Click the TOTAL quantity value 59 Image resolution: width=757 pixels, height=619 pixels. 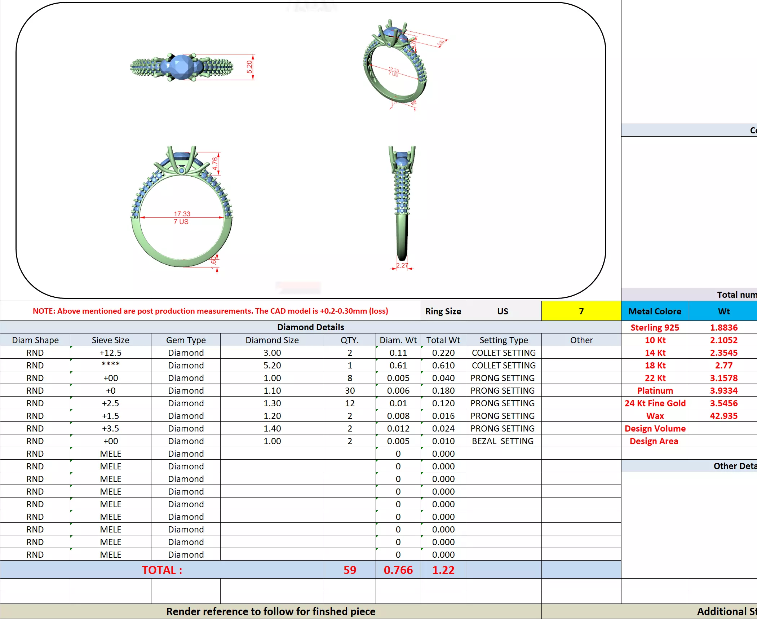349,570
